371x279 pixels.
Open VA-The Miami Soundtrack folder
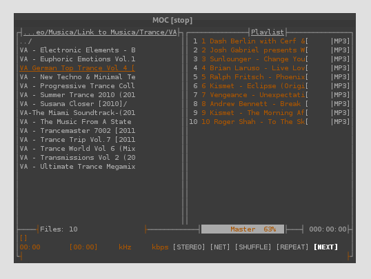77,113
